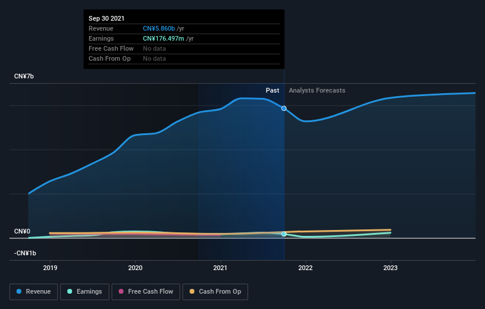Click the teal Earnings legend dot

pos(70,291)
